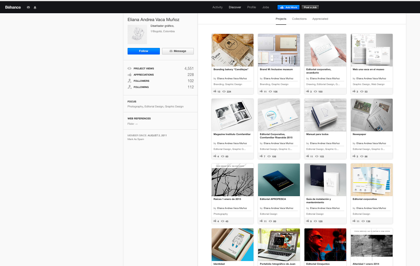Click the profile avatar image
Viewport: 420px width, 266px height.
(x=137, y=35)
